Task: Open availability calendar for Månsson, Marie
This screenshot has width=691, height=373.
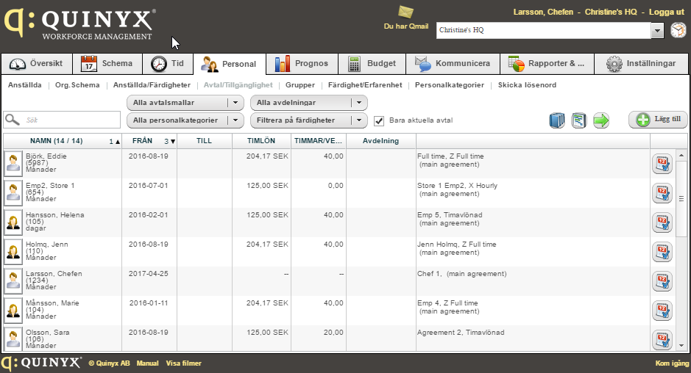Action: (662, 311)
